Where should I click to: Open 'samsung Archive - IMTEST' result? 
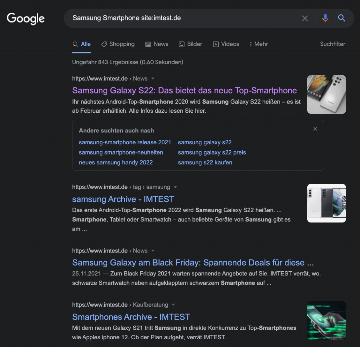point(123,199)
